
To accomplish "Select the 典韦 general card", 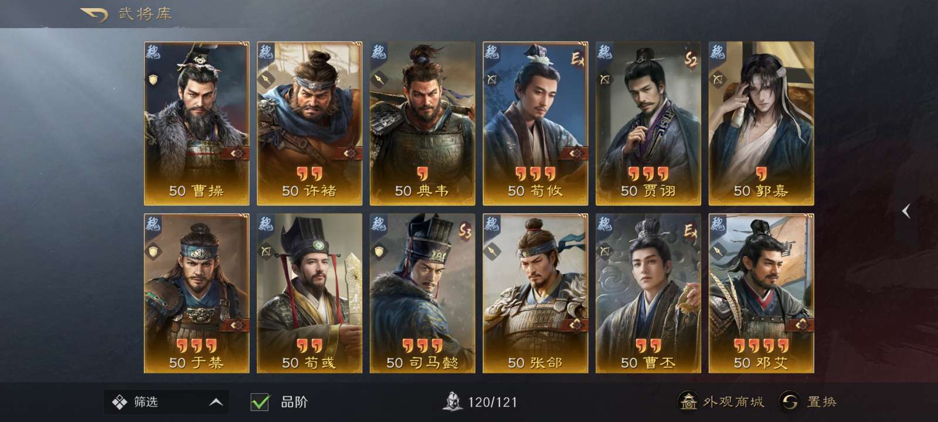I will pyautogui.click(x=423, y=123).
